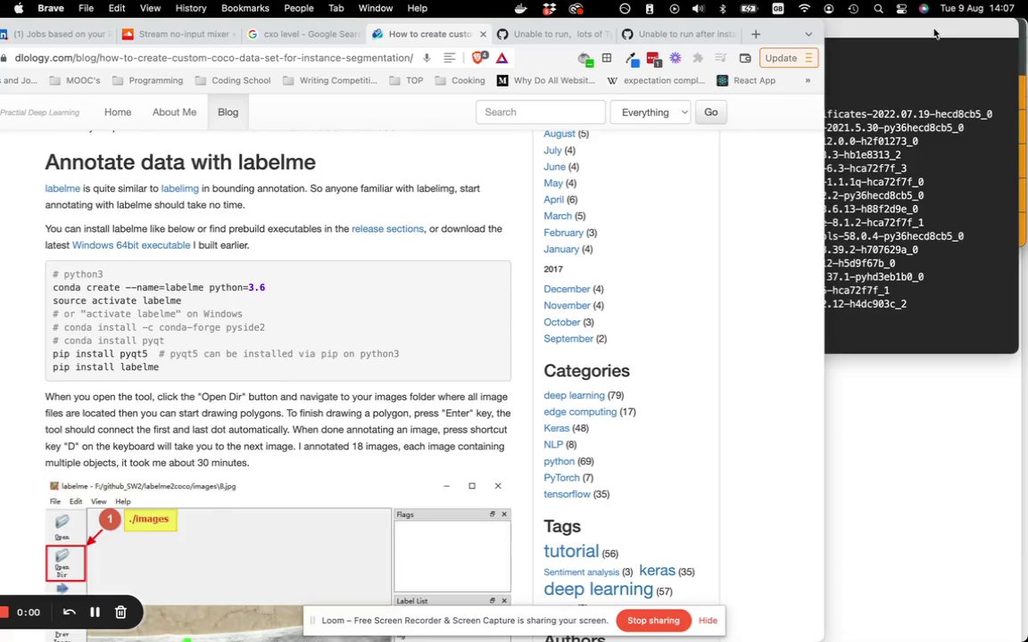Follow the 'labelimg' link in the article
Screen dimensions: 1028x642
click(179, 189)
